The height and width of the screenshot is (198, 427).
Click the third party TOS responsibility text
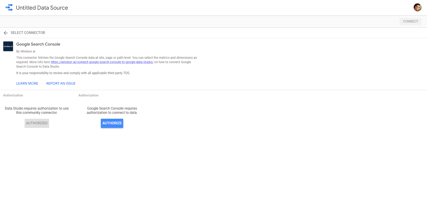[73, 73]
